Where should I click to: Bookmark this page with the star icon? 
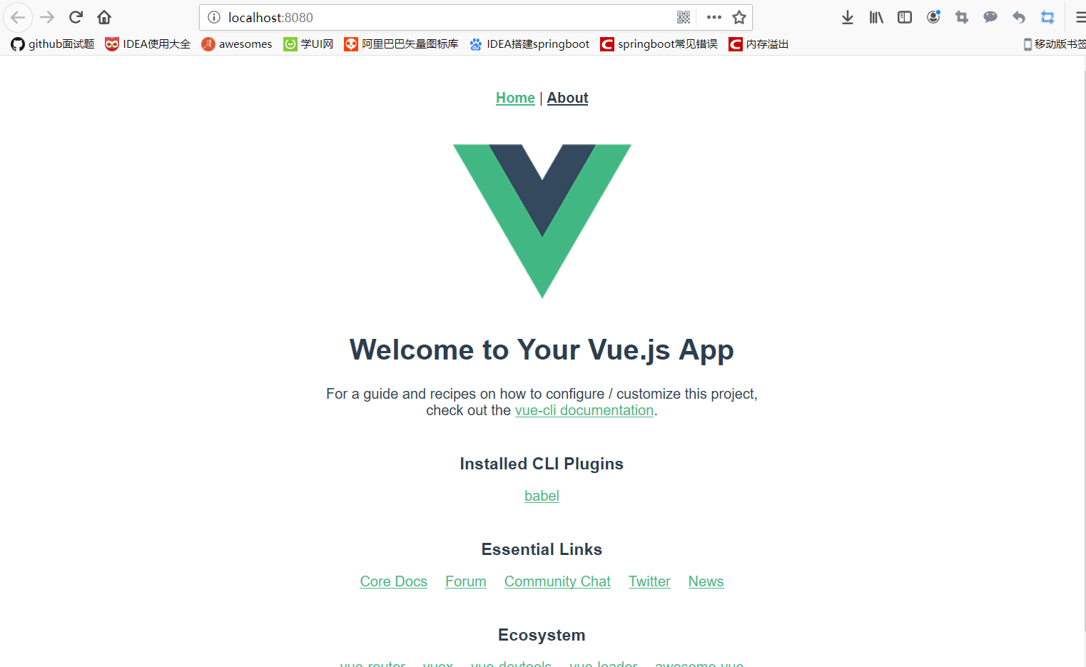(739, 17)
